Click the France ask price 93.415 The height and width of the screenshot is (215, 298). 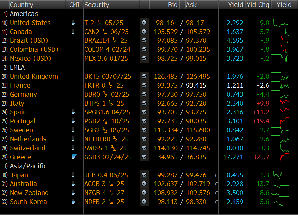[x=196, y=85]
